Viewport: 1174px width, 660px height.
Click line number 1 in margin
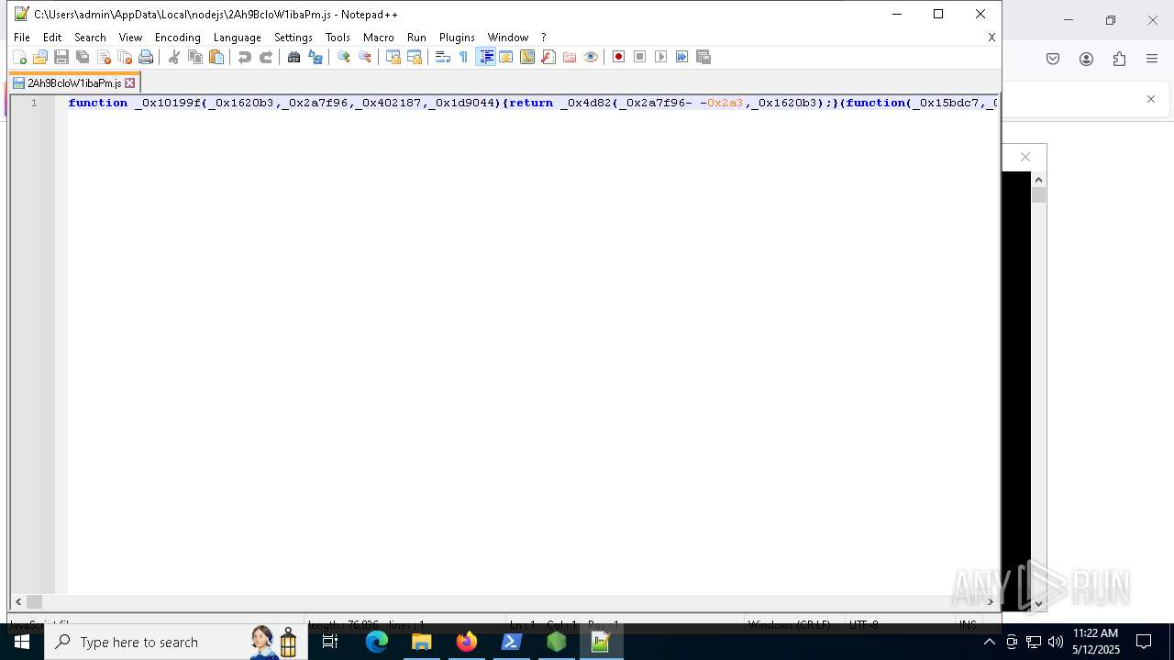[34, 103]
